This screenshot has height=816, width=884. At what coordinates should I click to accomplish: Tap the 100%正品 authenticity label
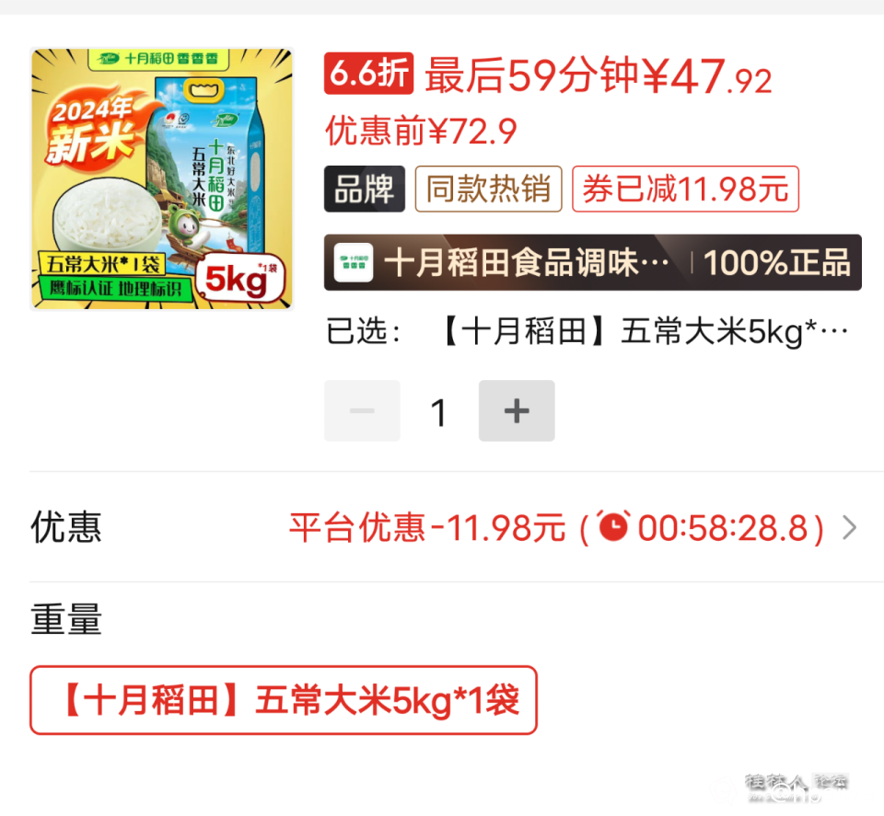tap(777, 262)
